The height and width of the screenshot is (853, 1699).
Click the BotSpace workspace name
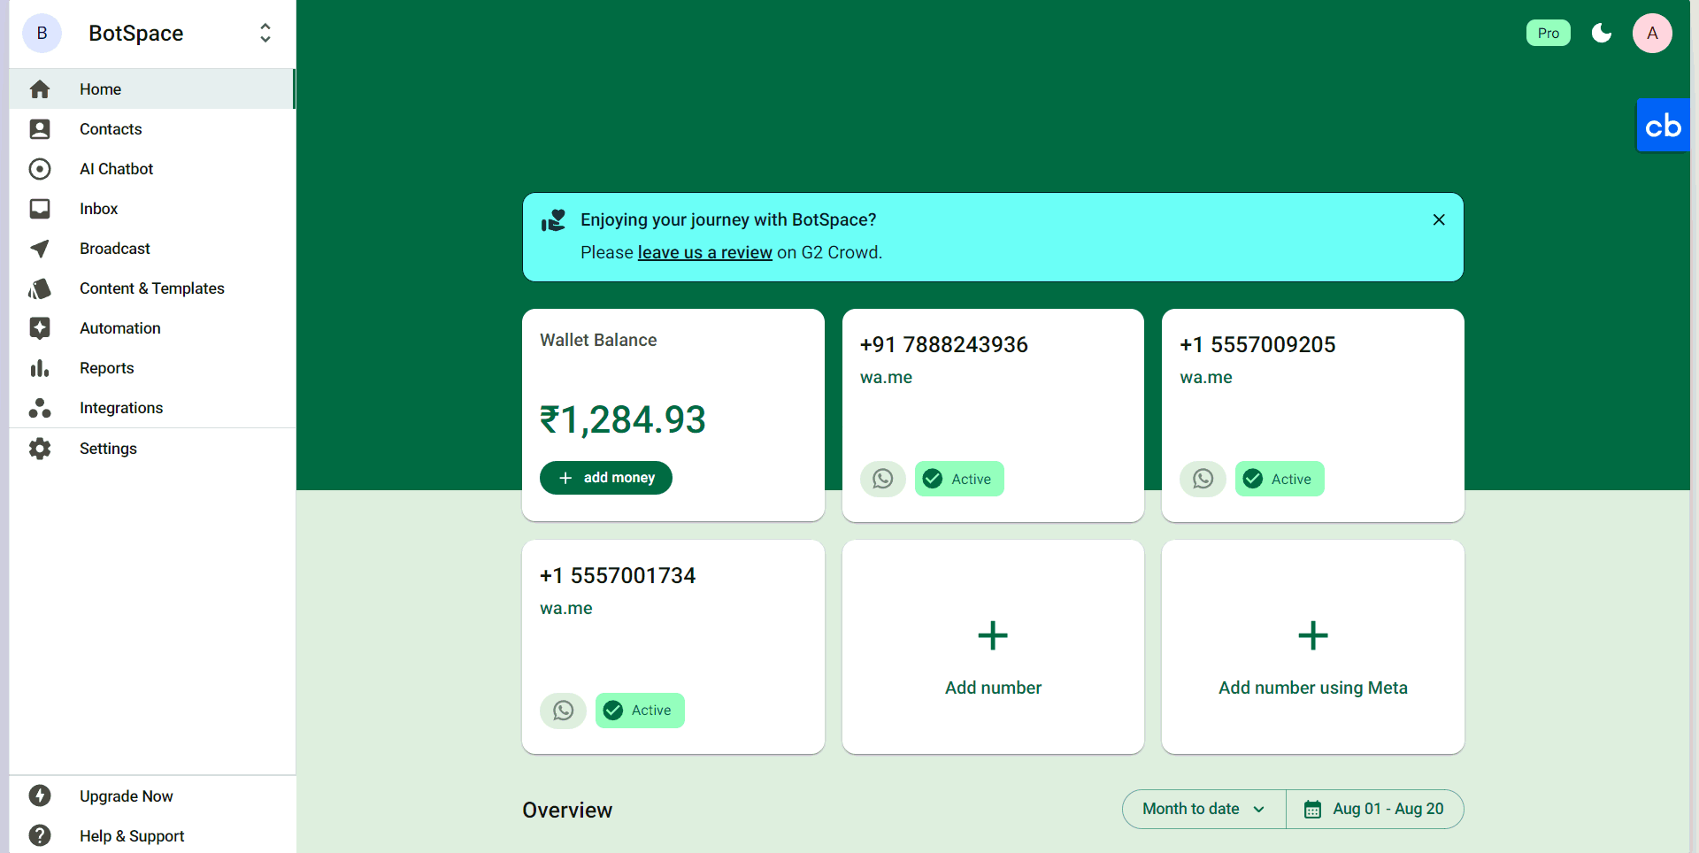point(136,34)
